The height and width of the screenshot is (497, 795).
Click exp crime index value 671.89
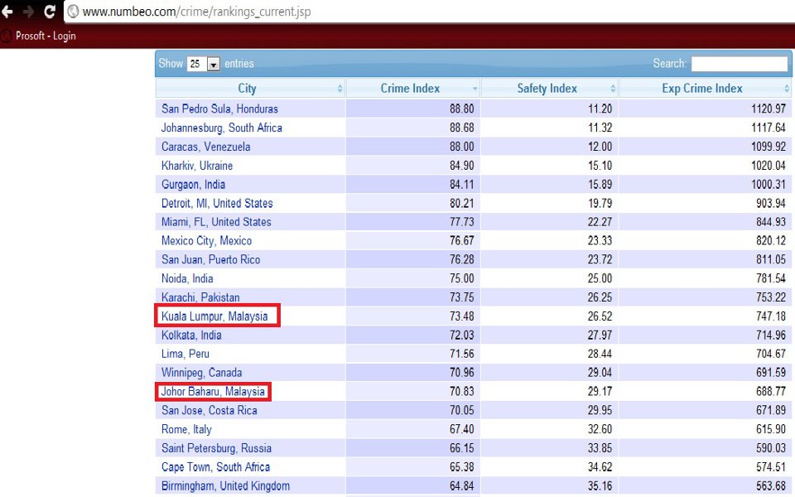point(771,410)
